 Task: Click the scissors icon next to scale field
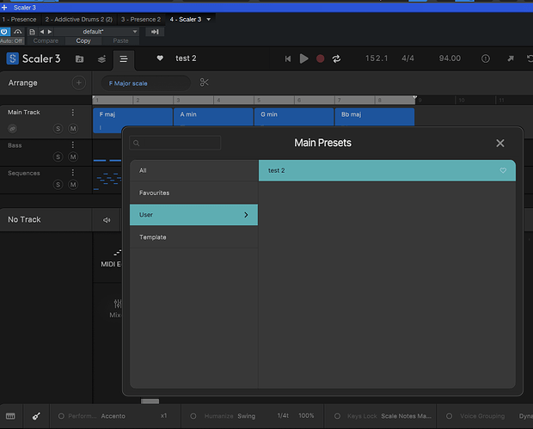coord(205,83)
